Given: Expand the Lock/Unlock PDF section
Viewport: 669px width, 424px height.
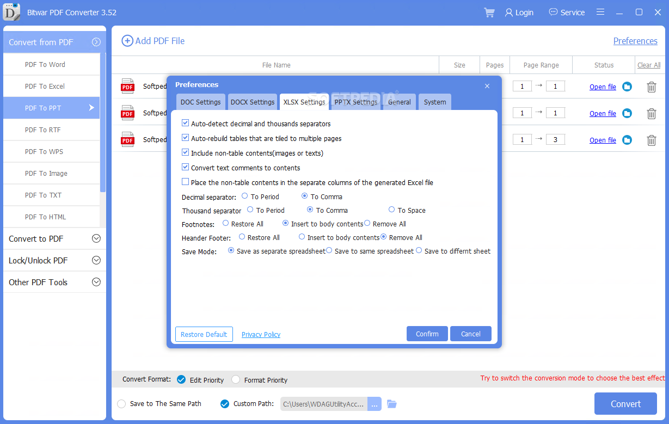Looking at the screenshot, I should pos(96,260).
